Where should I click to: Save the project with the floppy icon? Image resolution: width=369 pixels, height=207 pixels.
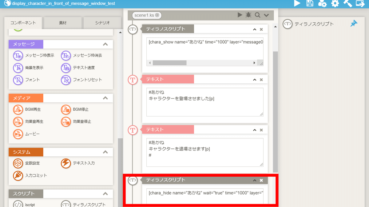click(310, 3)
